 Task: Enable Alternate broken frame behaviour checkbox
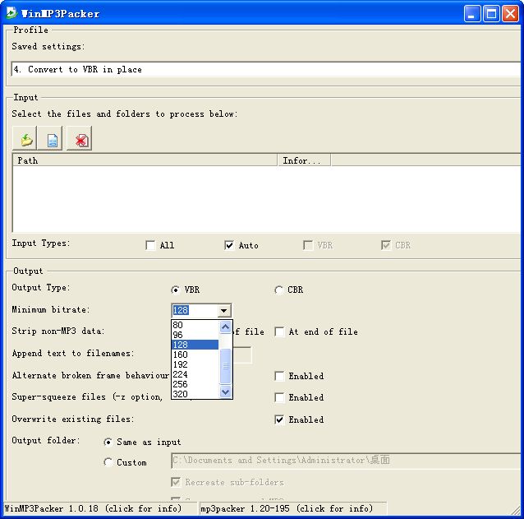coord(279,376)
